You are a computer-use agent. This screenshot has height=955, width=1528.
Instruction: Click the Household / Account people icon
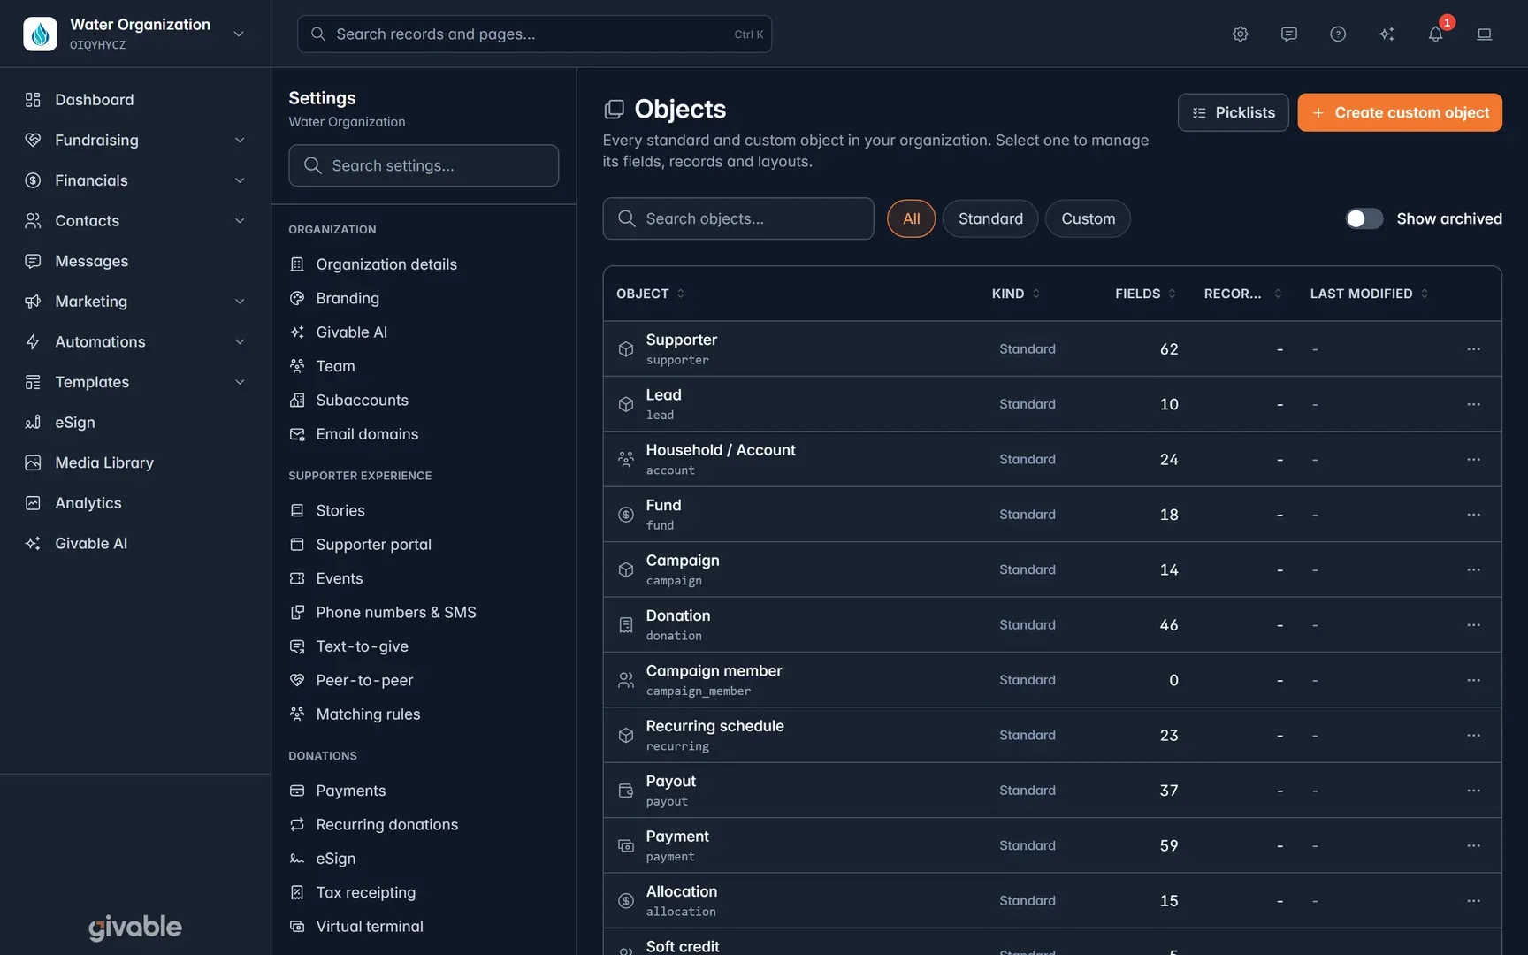pos(626,459)
